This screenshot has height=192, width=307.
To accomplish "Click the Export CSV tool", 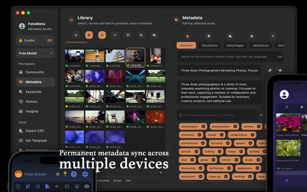I will [35, 131].
